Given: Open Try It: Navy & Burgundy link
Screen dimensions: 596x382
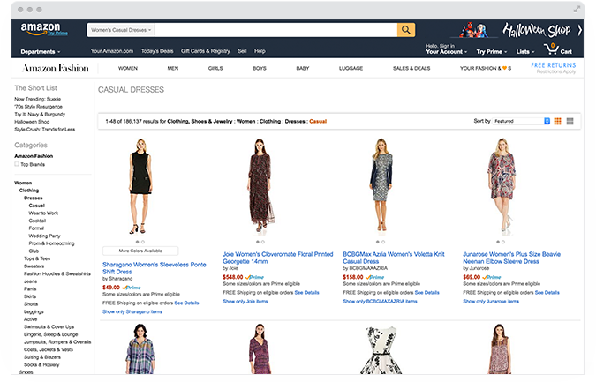Looking at the screenshot, I should pyautogui.click(x=40, y=115).
